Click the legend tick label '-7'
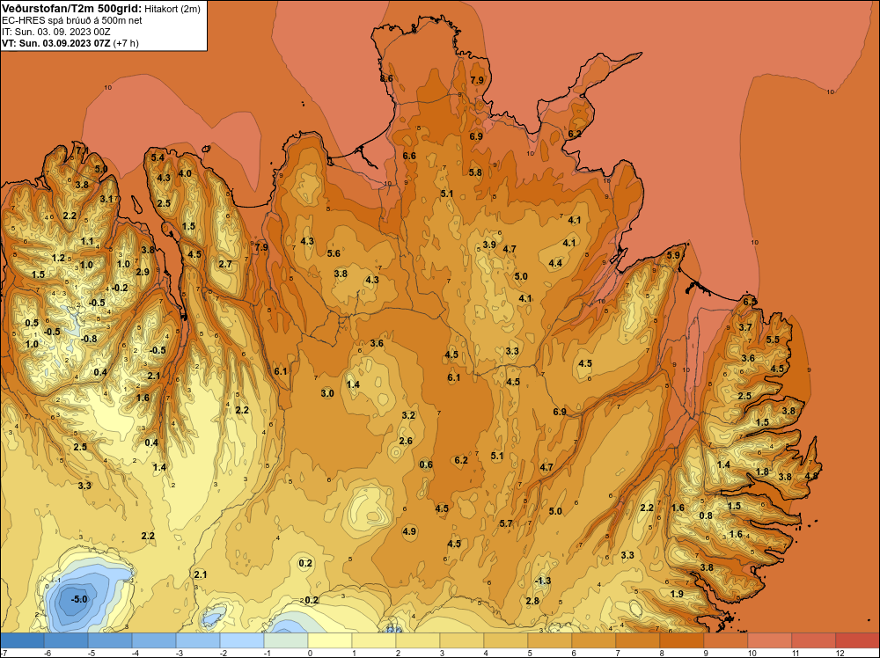Viewport: 880px width, 658px height. point(3,653)
